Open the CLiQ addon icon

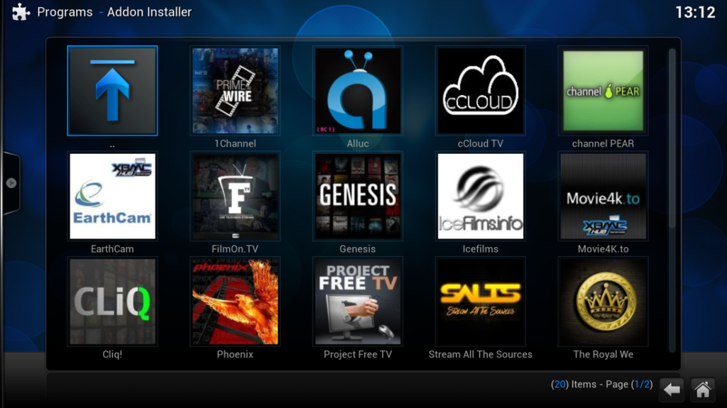tap(112, 302)
